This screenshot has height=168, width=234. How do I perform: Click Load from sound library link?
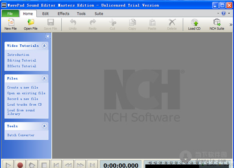(x=21, y=112)
